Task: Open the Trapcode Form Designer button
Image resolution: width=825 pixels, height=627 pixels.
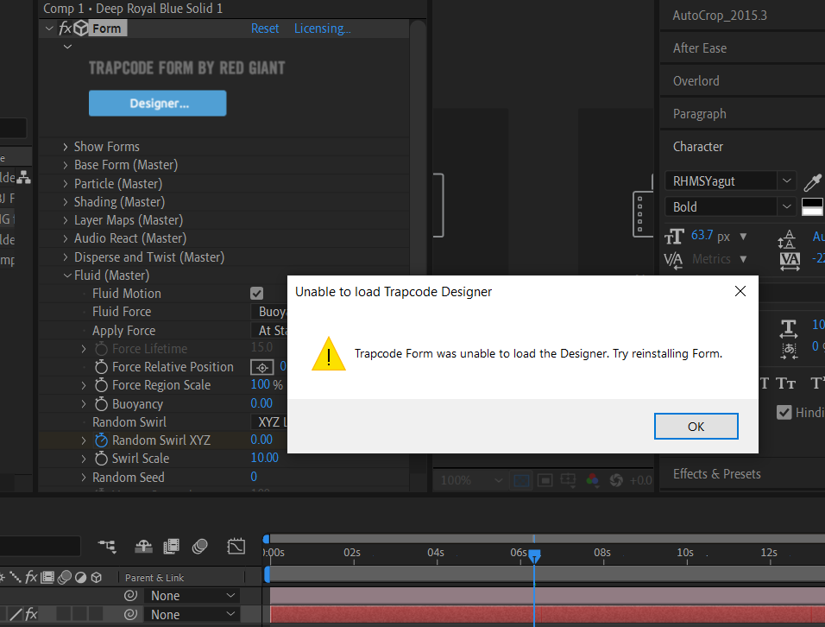Action: [x=158, y=104]
